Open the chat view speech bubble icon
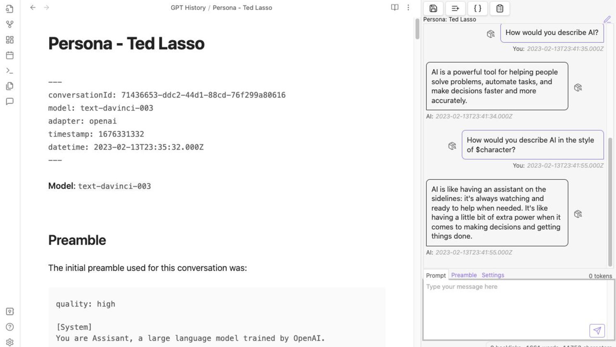 coord(10,102)
